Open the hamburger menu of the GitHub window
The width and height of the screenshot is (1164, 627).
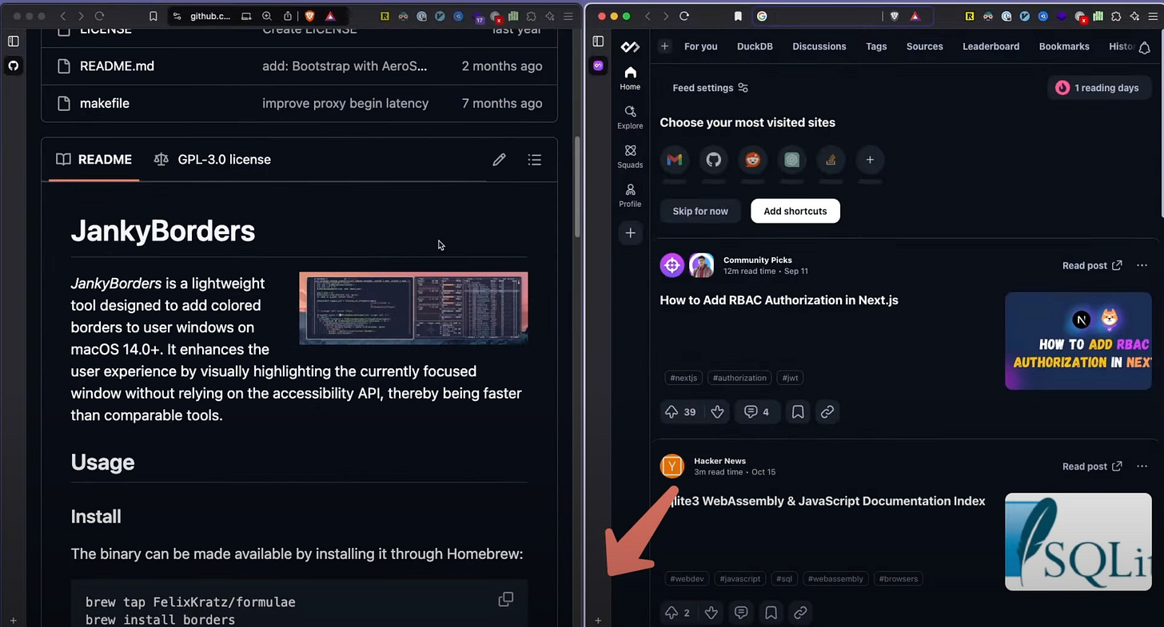coord(568,16)
